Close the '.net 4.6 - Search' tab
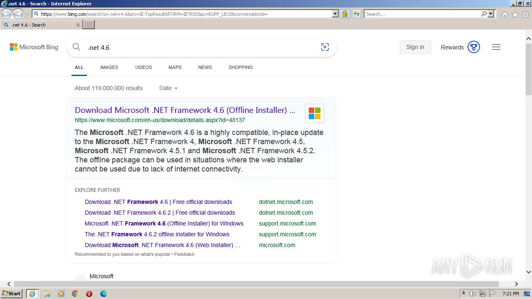 pos(78,25)
